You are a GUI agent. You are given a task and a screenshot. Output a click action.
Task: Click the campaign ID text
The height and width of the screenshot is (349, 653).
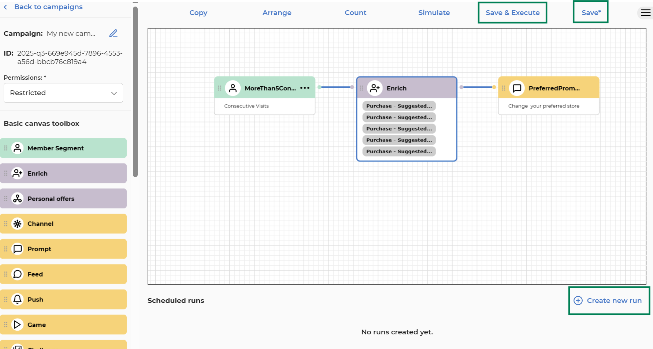[x=70, y=57]
